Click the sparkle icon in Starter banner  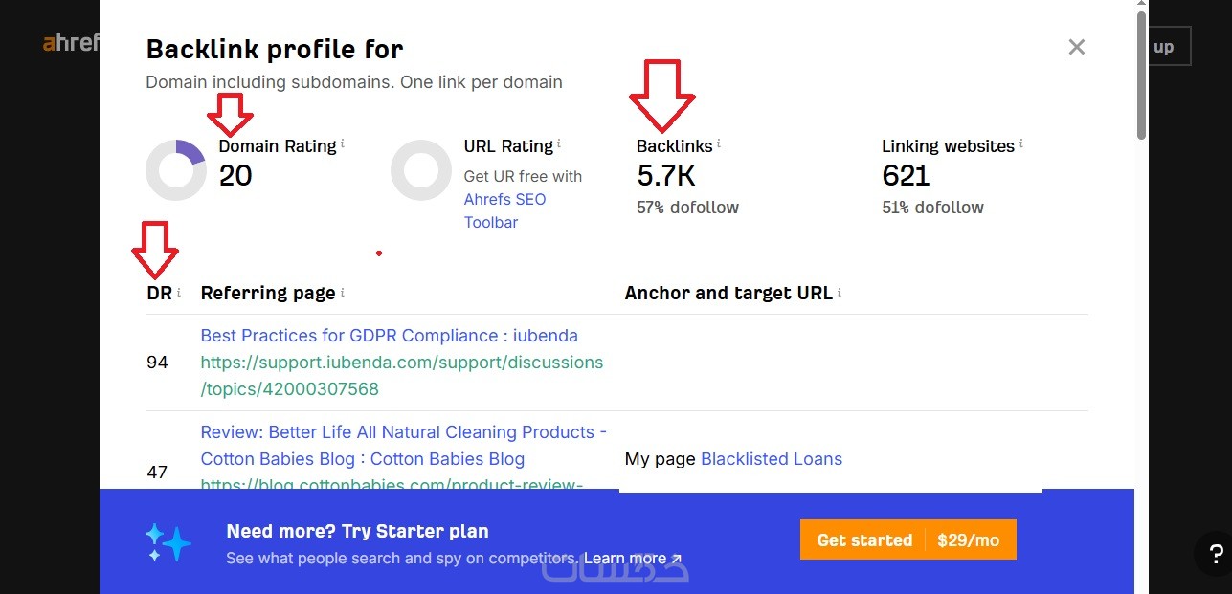coord(168,541)
